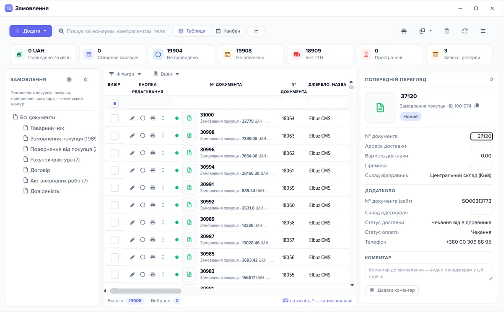Open the гарячі клавіші hotkeys link
Image resolution: width=503 pixels, height=312 pixels.
(318, 301)
